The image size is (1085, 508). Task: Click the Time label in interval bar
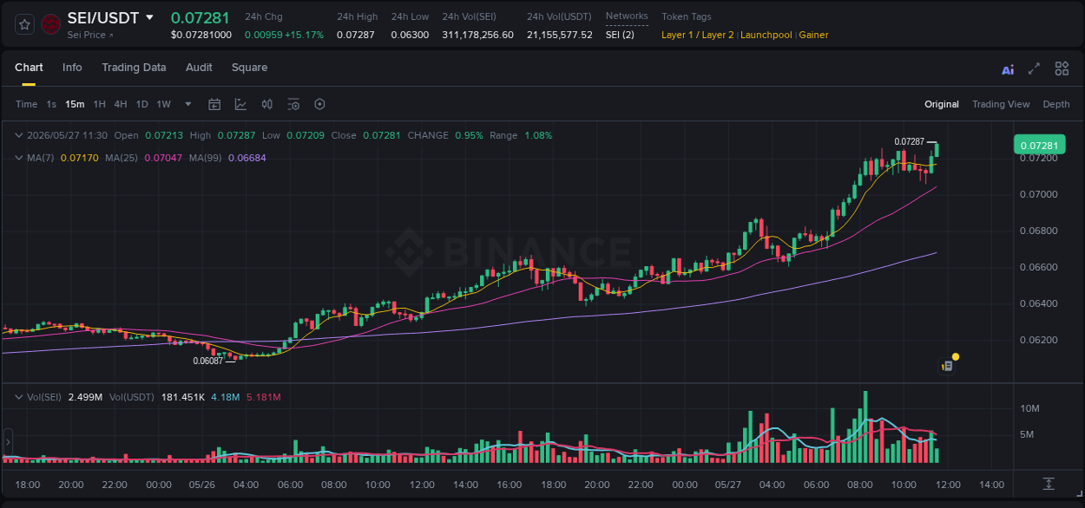coord(26,104)
